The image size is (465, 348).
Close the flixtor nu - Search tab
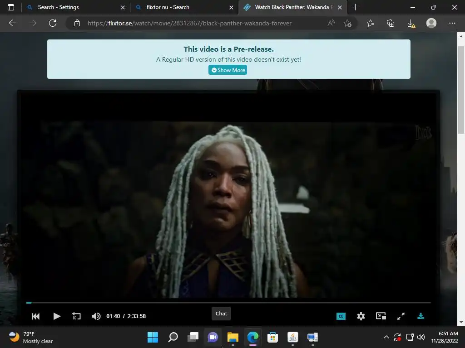click(231, 7)
